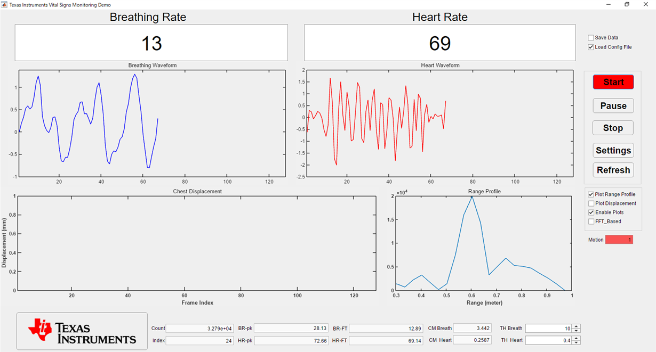The width and height of the screenshot is (656, 352).
Task: Increase TH Breath with up arrow
Action: pyautogui.click(x=576, y=326)
